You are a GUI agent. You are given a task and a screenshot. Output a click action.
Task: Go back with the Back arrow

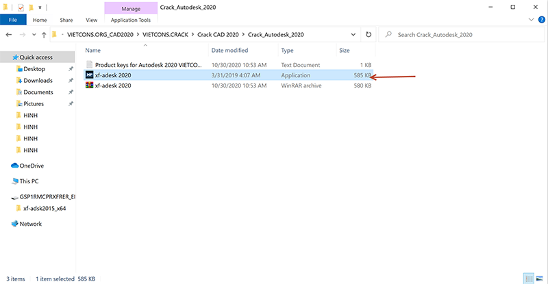tap(9, 35)
